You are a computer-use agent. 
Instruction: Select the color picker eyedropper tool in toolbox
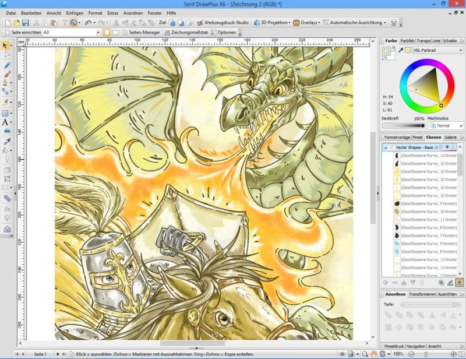pyautogui.click(x=7, y=141)
